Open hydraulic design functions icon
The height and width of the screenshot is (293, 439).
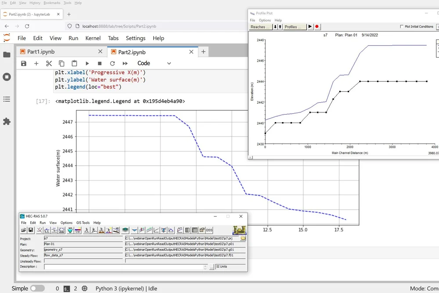116,230
